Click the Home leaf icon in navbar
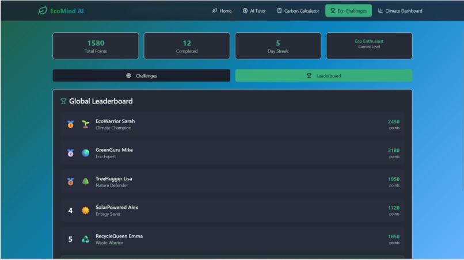464x260 pixels. (215, 11)
